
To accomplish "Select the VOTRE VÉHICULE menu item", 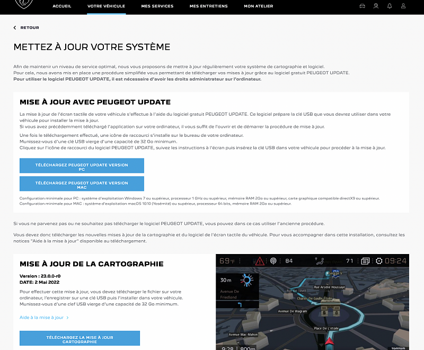I will (107, 6).
